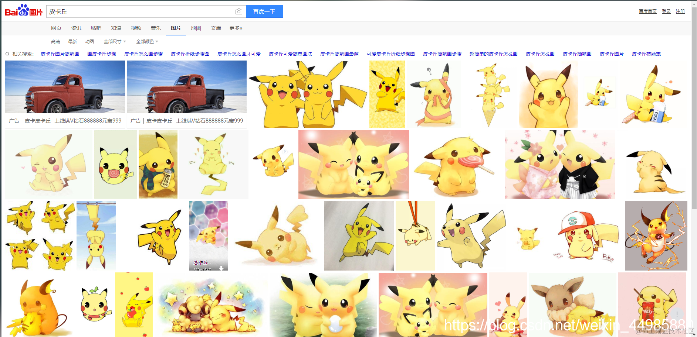This screenshot has height=337, width=697.
Task: Open related search 皮卡丘图片简笔画
Action: click(x=60, y=54)
